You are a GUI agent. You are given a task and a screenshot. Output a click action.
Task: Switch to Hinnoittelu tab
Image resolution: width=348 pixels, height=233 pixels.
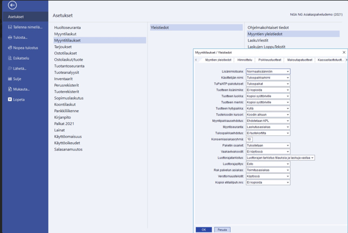coord(245,60)
